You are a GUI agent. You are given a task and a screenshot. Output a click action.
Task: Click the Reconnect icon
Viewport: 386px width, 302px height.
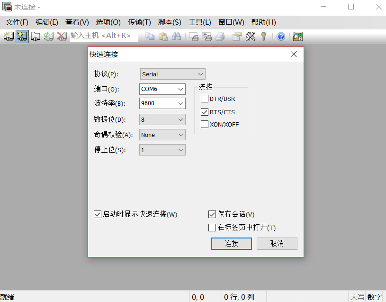pos(49,37)
